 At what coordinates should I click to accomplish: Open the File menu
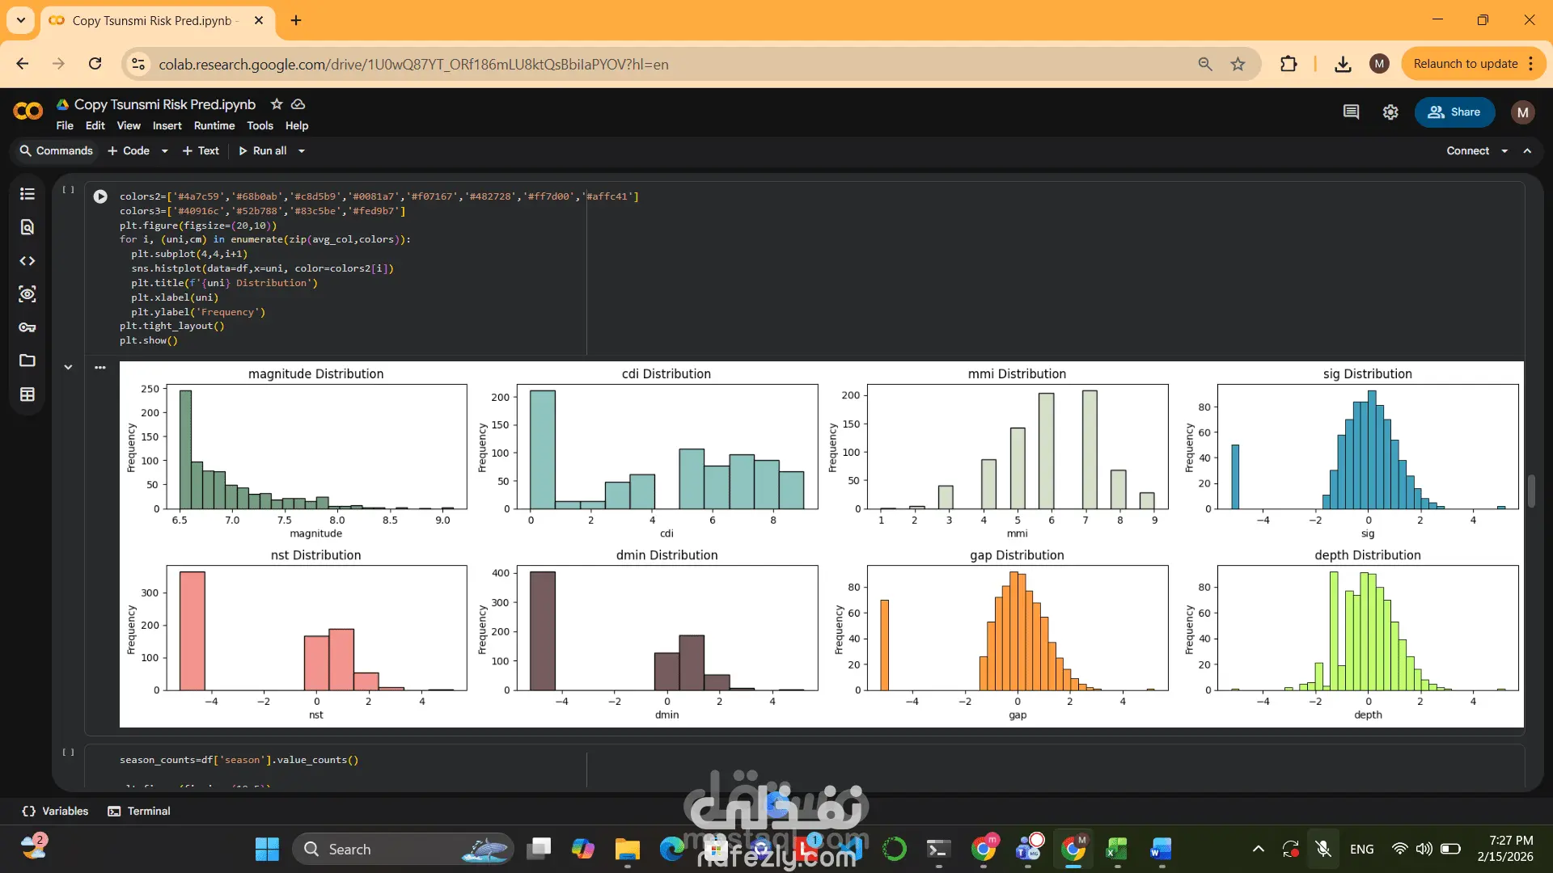click(x=65, y=126)
